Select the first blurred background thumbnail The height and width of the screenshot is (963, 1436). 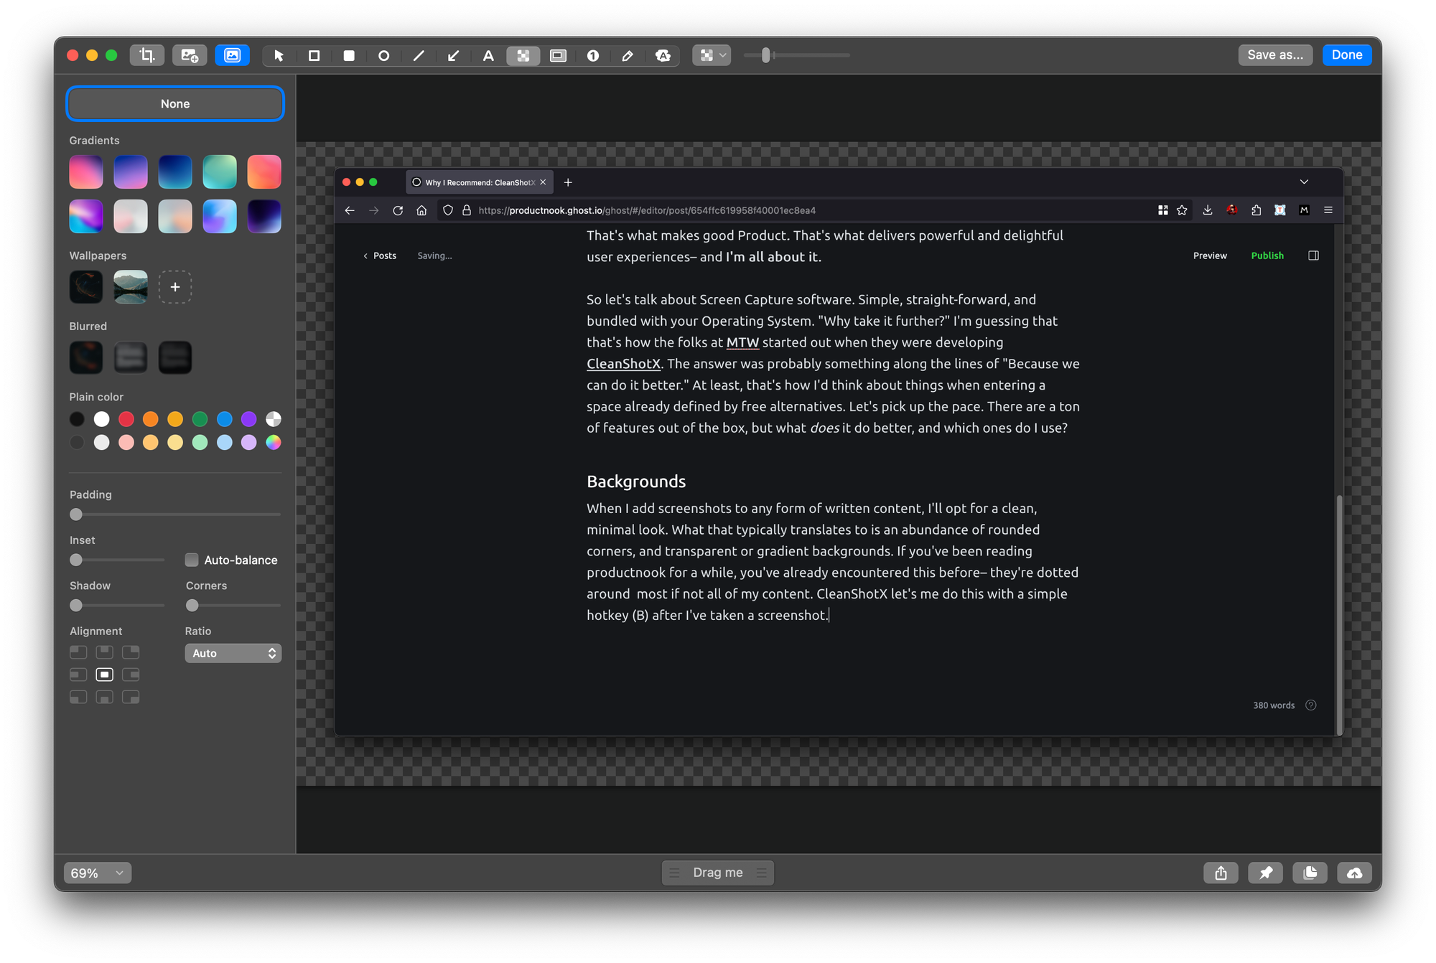point(86,357)
